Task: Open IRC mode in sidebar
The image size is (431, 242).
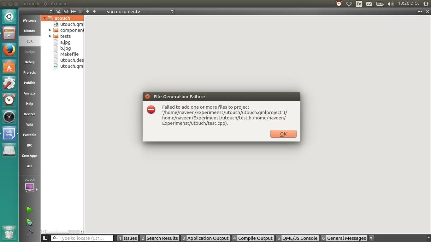Action: pos(29,145)
